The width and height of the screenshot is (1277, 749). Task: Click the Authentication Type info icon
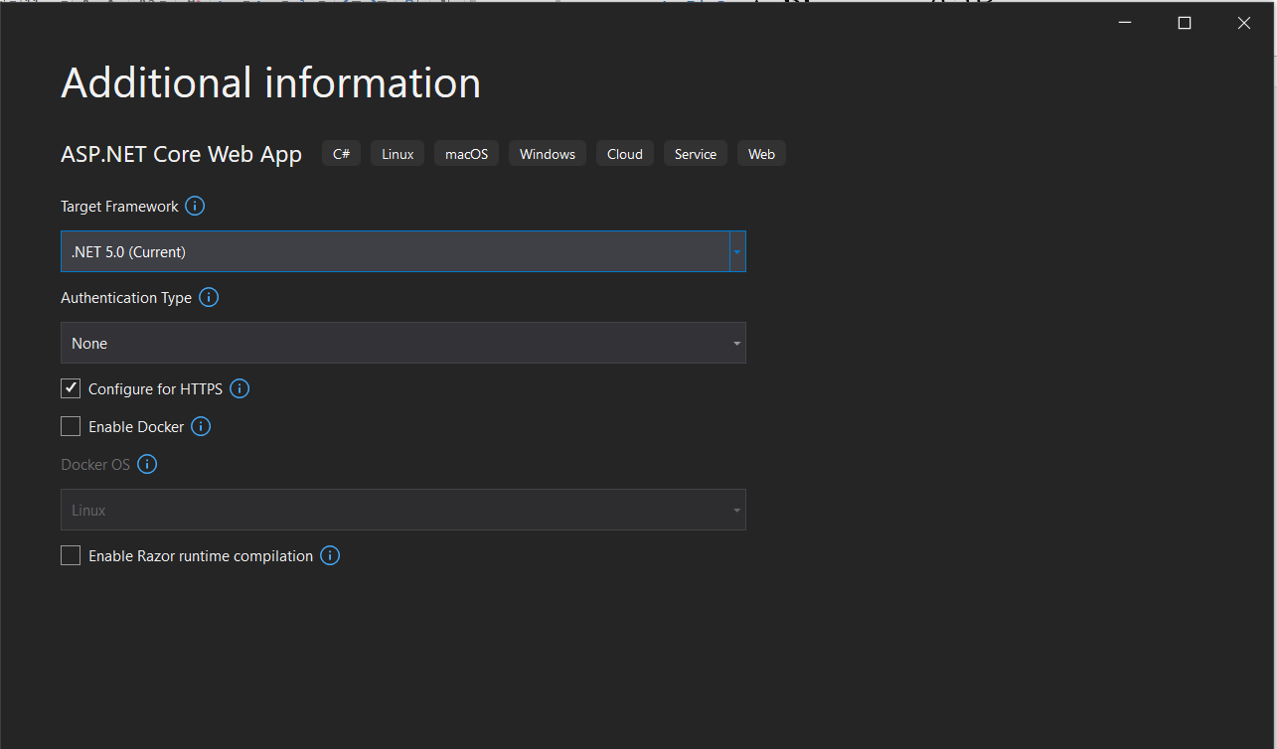pyautogui.click(x=209, y=298)
